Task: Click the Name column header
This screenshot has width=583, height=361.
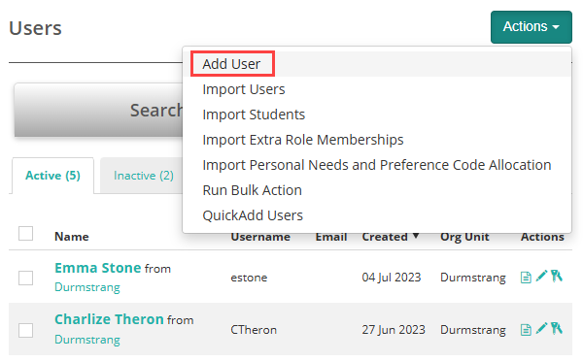Action: point(71,237)
